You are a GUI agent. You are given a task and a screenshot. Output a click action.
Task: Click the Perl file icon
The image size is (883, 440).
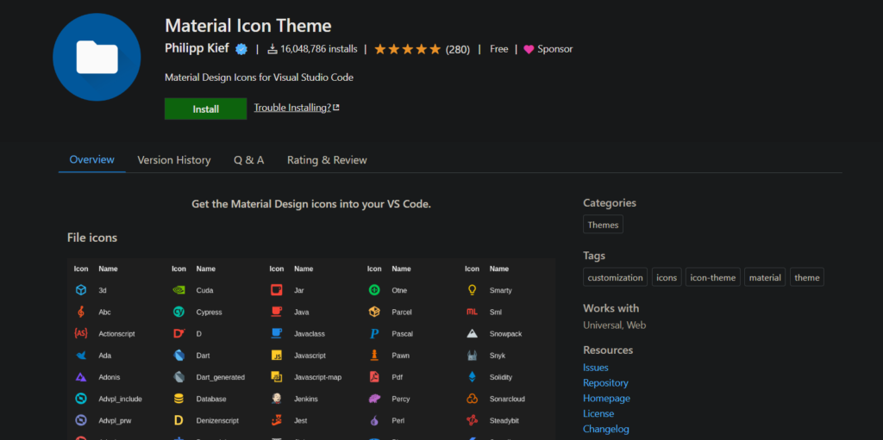point(374,420)
